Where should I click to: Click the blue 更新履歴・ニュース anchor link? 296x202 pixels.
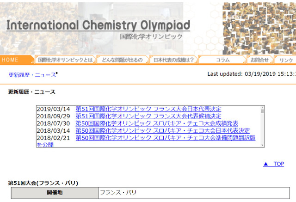(x=32, y=75)
